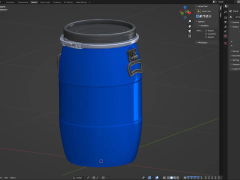Open the View Layer properties tab icon
The image size is (240, 180).
point(225,27)
